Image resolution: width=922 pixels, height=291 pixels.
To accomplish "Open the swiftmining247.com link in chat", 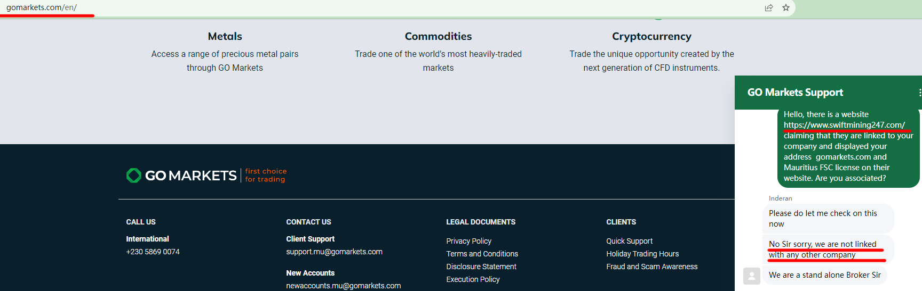I will coord(844,125).
